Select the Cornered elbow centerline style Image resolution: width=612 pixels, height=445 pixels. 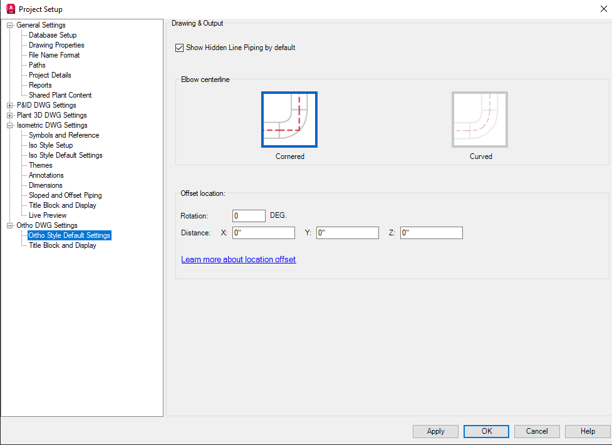289,119
